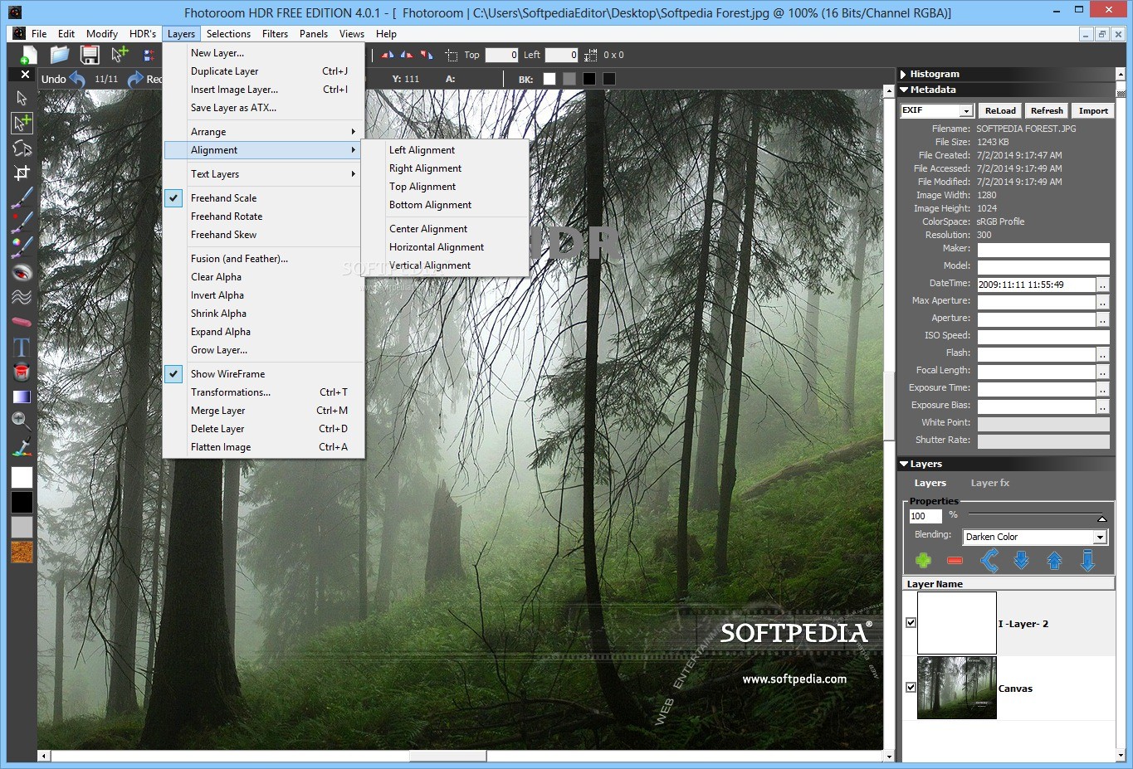Select the Zoom magnifier tool
The image size is (1133, 769).
(22, 421)
